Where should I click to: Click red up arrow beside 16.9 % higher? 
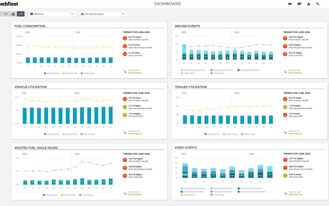[x=285, y=54]
